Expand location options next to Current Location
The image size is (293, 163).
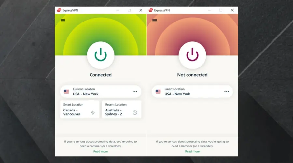click(135, 92)
